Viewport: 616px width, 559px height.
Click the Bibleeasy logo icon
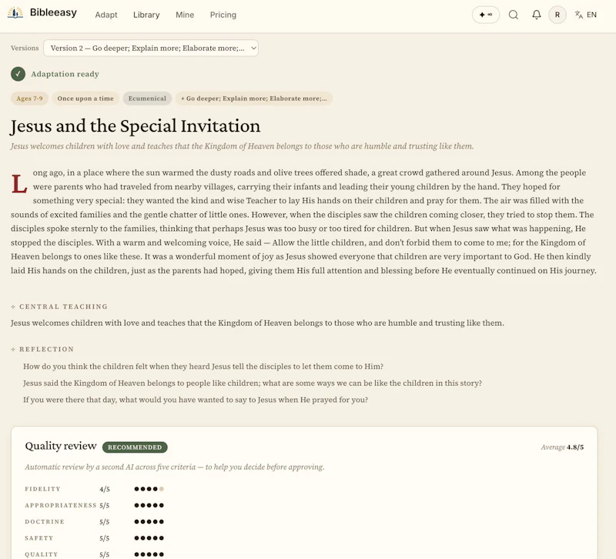point(15,13)
